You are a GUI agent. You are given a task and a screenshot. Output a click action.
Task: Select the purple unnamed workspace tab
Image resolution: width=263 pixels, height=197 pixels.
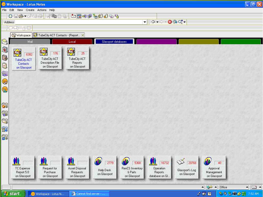pos(156,42)
